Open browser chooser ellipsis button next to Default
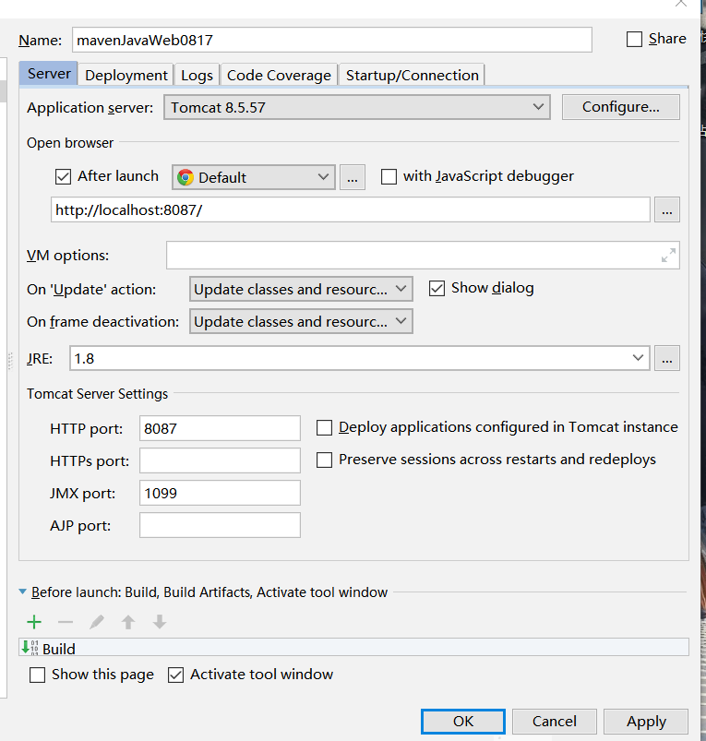This screenshot has width=706, height=741. (x=353, y=177)
